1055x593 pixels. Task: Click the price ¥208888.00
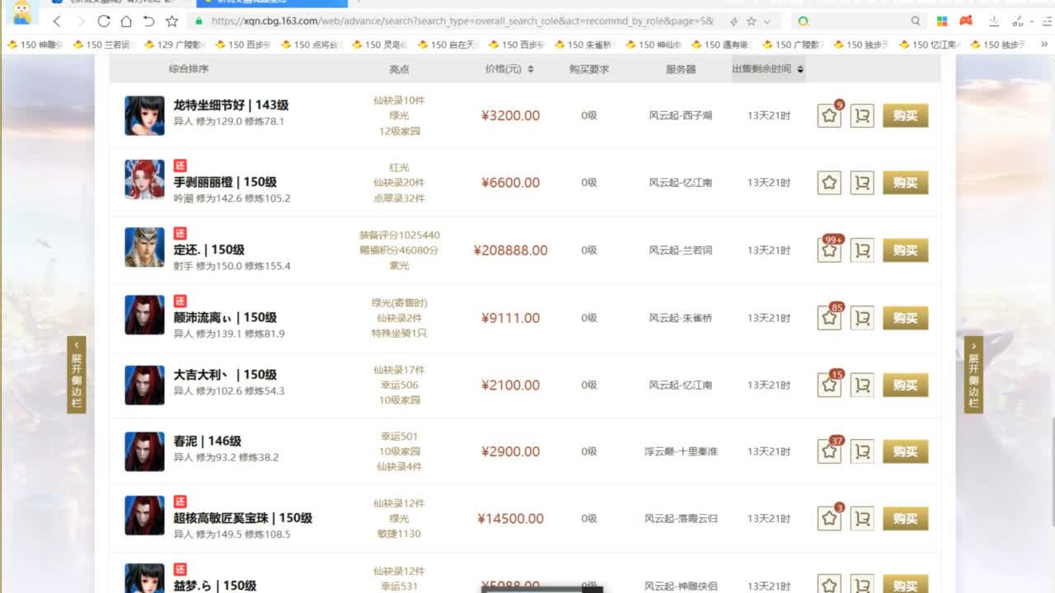(510, 250)
